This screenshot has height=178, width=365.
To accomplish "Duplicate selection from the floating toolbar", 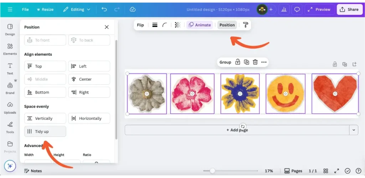I will (x=246, y=62).
